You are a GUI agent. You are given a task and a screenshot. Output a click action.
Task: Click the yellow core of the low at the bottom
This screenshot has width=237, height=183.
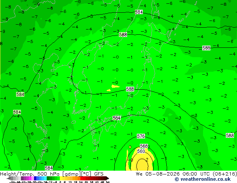142,165
